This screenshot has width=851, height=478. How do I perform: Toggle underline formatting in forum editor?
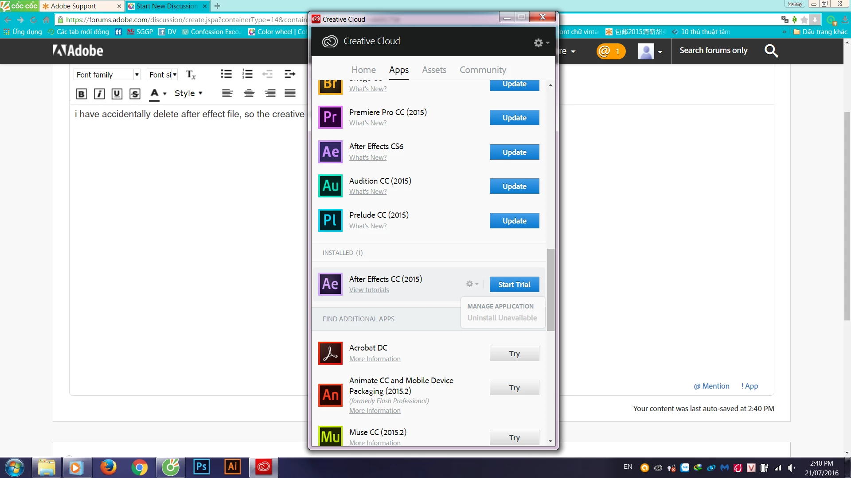click(x=117, y=93)
